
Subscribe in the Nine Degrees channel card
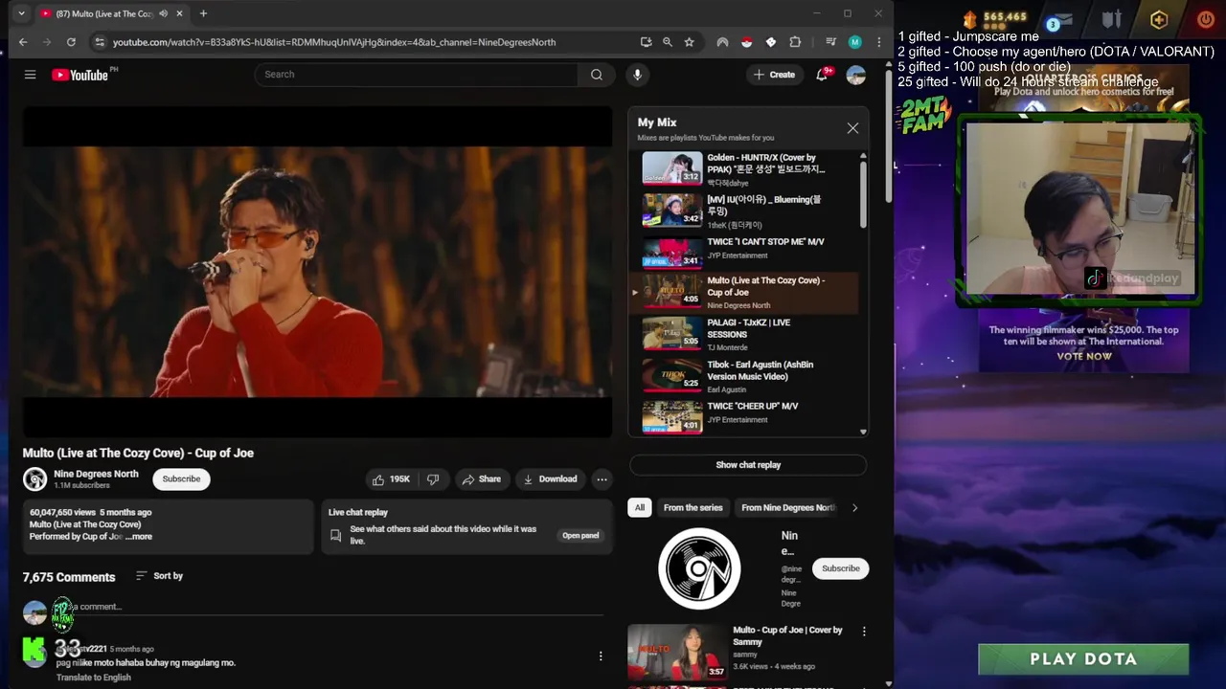click(x=840, y=568)
